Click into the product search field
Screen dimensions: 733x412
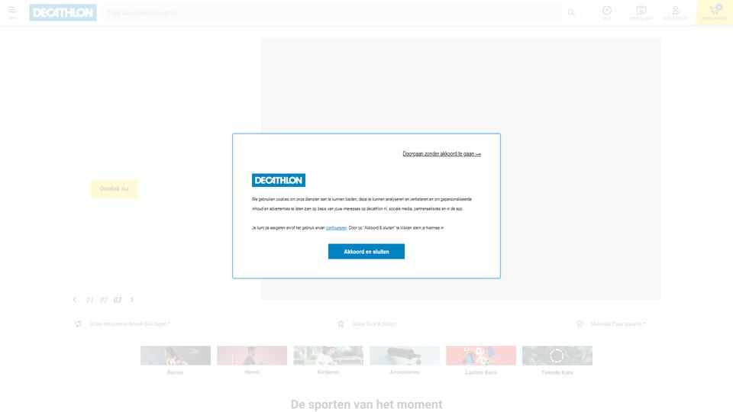[x=331, y=13]
